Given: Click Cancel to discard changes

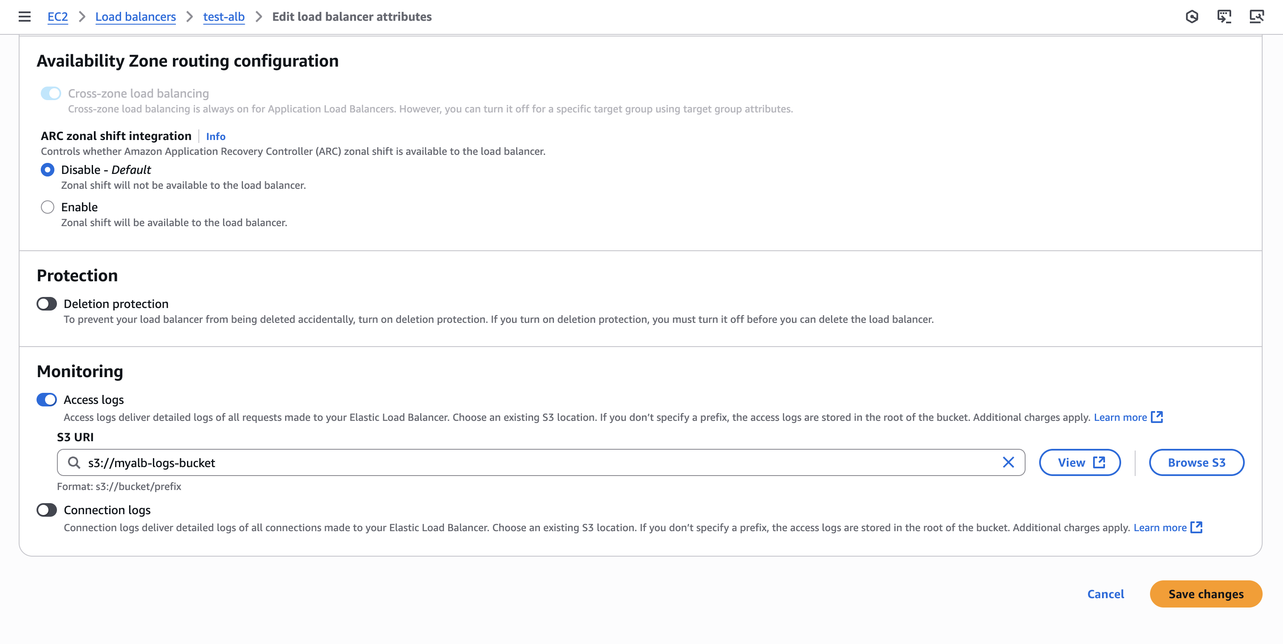Looking at the screenshot, I should tap(1106, 594).
